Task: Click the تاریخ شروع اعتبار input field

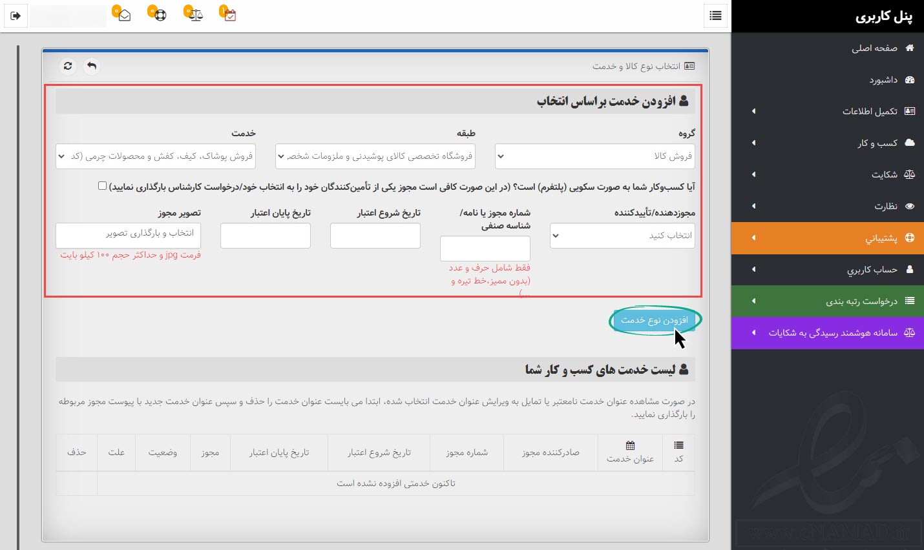Action: (375, 236)
